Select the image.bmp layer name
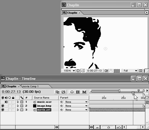This screenshot has height=130, width=149. pos(44,106)
